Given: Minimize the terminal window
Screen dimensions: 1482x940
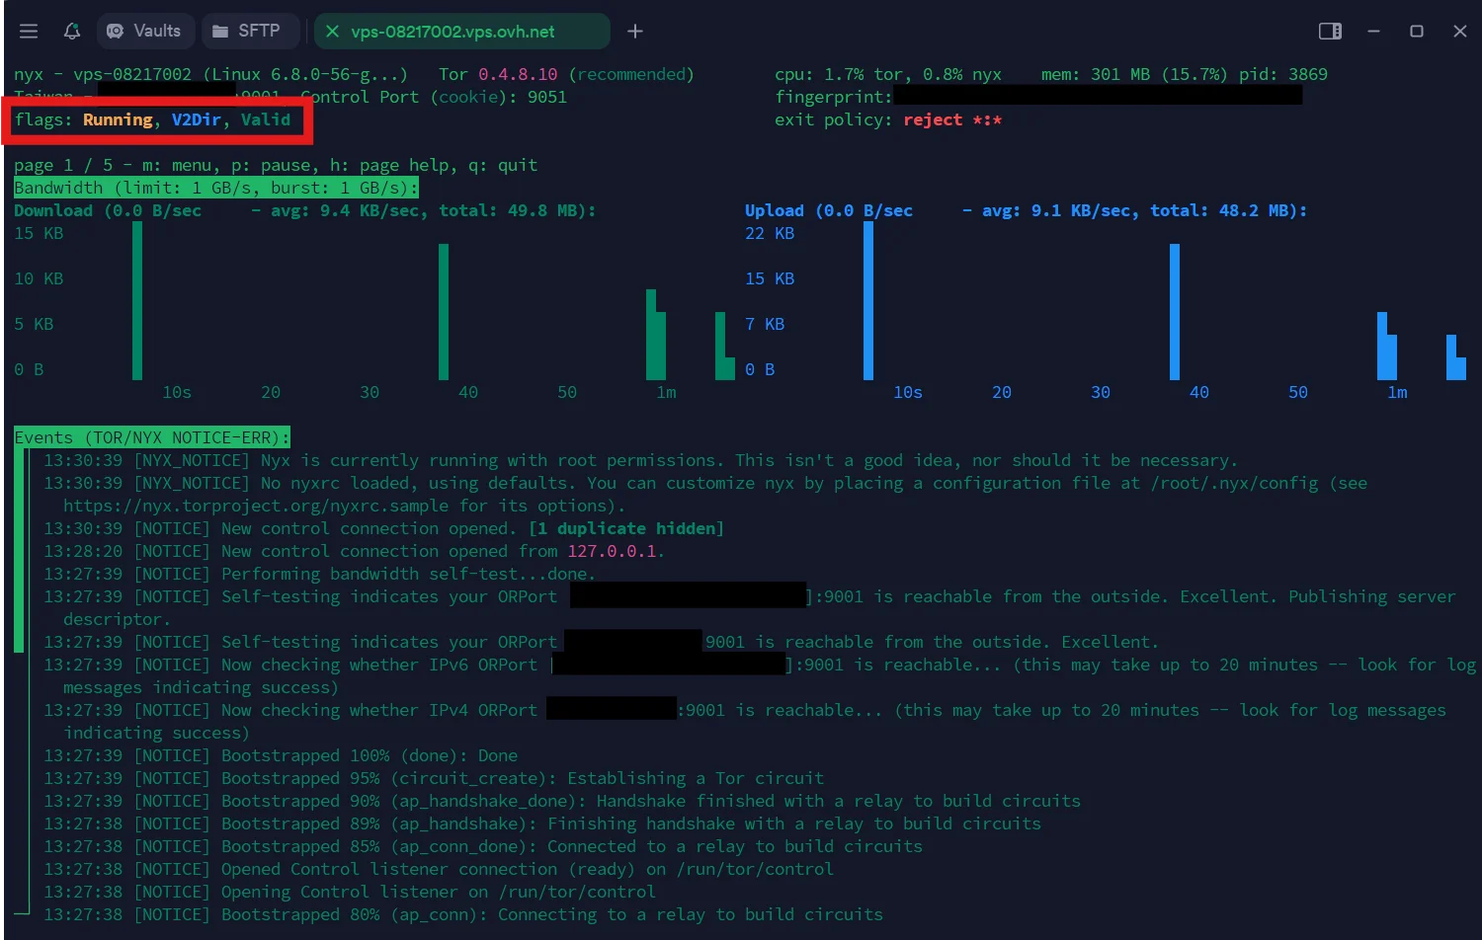Looking at the screenshot, I should pyautogui.click(x=1373, y=32).
